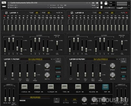Open the instrument name dropdown arrow
The image size is (131, 106).
tap(9, 3)
